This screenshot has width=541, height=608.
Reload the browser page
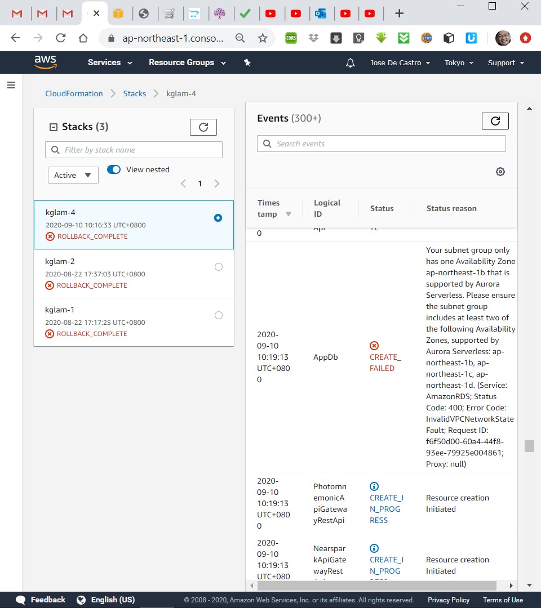60,38
